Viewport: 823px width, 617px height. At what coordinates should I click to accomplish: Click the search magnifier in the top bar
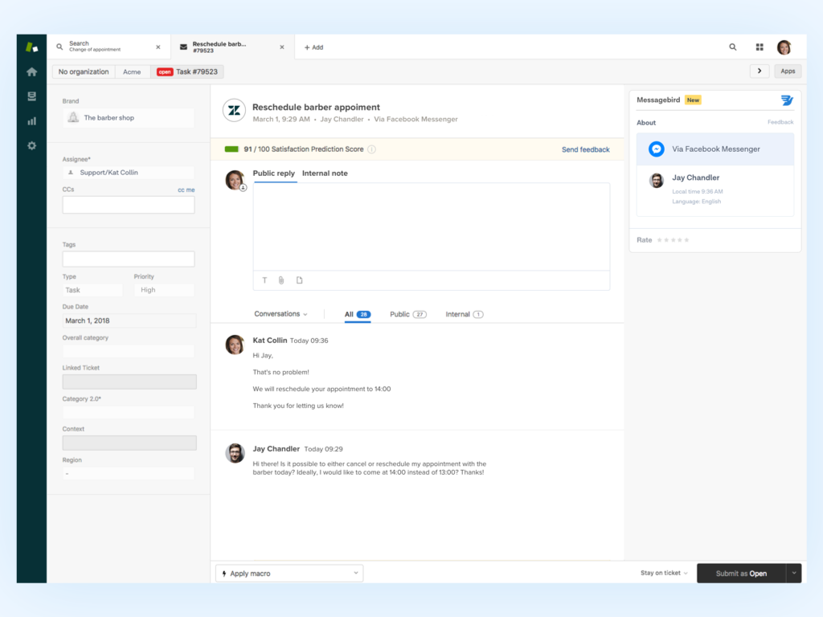(x=732, y=47)
